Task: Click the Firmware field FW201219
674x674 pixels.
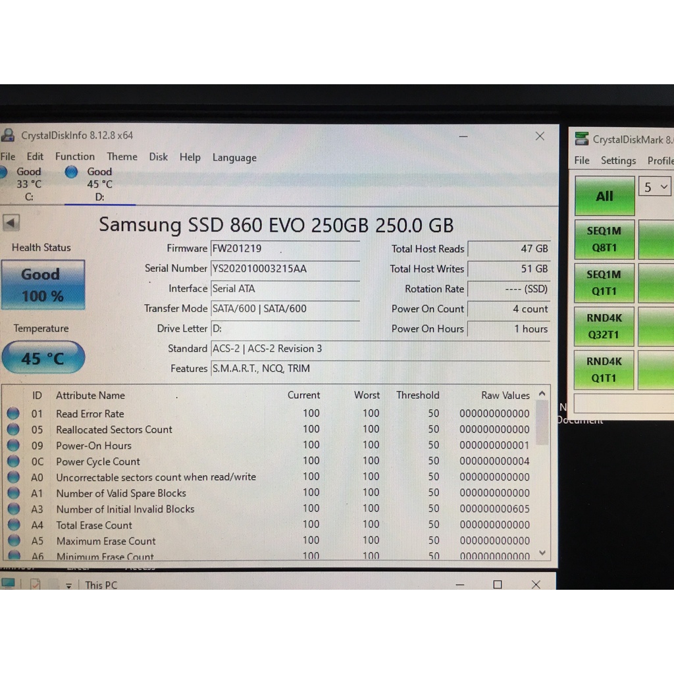Action: 285,248
